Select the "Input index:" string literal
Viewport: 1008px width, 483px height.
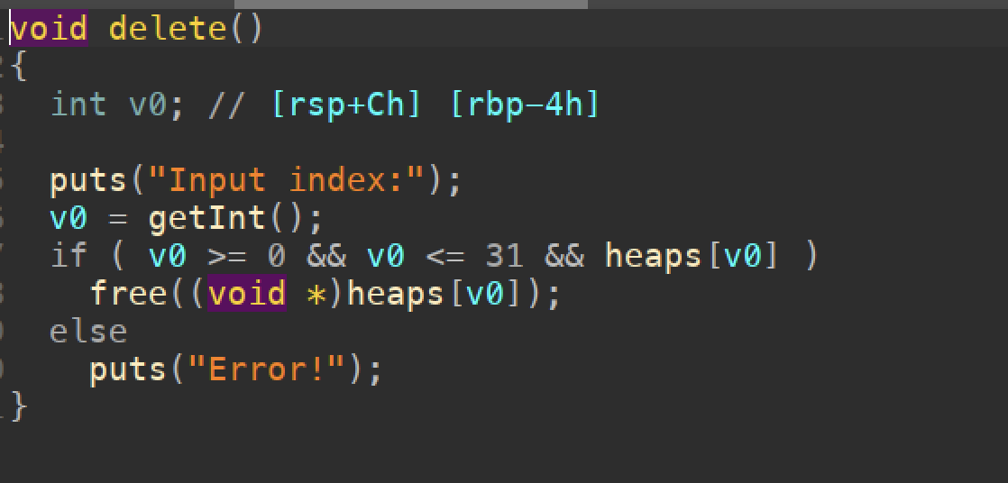tap(294, 180)
